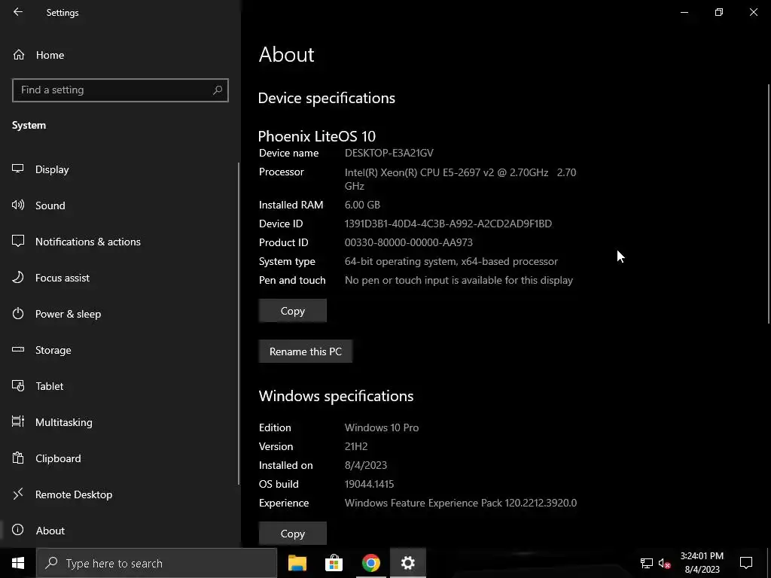The width and height of the screenshot is (771, 578).
Task: Click the Clipboard icon
Action: click(18, 458)
